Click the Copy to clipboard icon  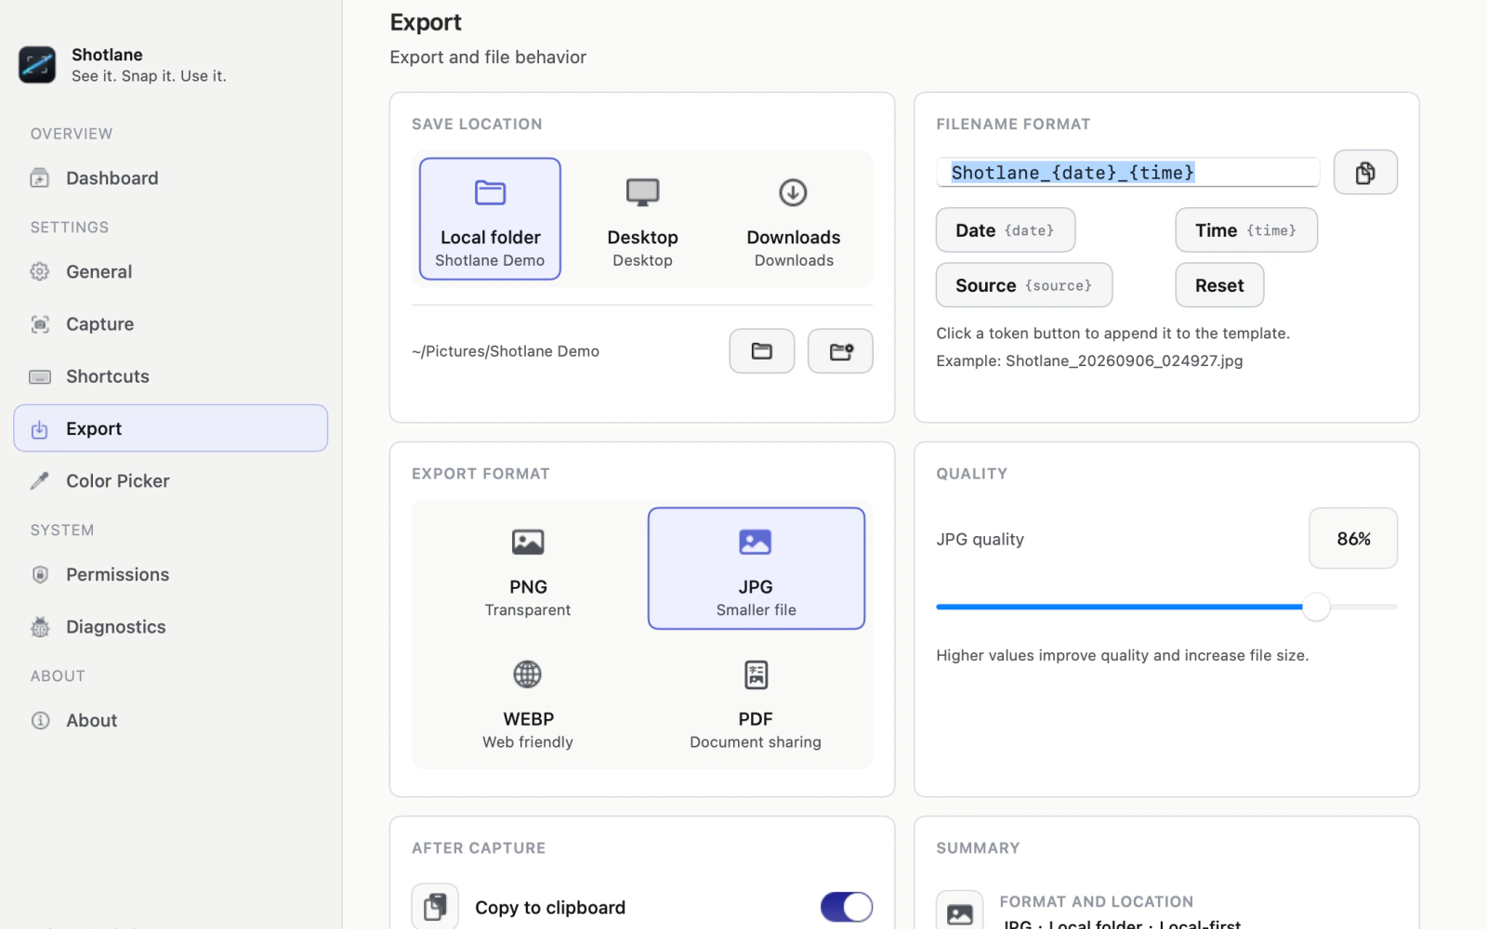click(435, 907)
